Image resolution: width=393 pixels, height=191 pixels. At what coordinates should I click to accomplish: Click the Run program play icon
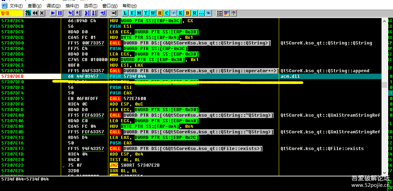[53, 13]
